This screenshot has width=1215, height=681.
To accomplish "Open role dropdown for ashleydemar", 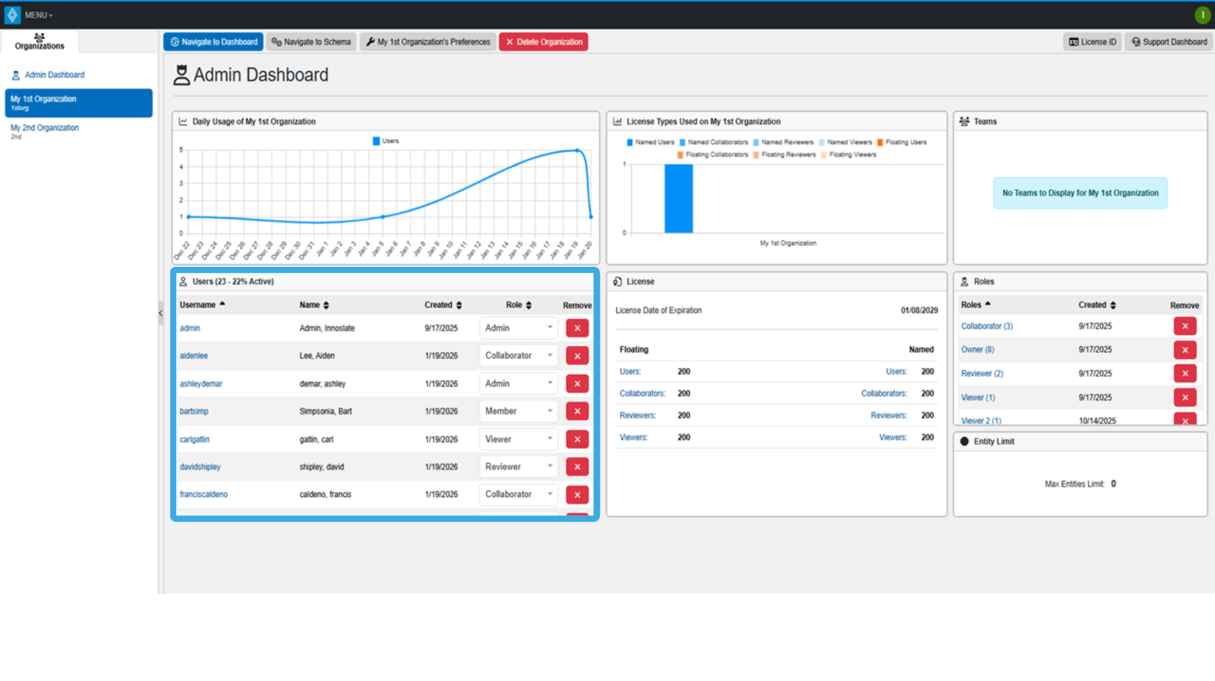I will [518, 384].
